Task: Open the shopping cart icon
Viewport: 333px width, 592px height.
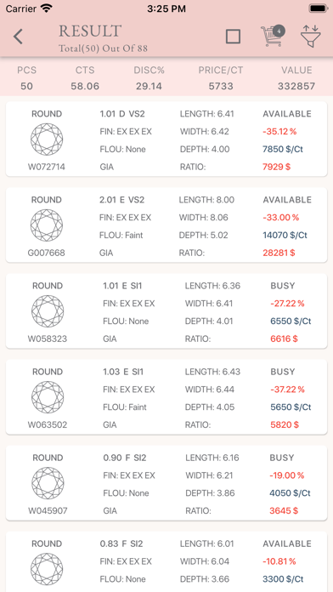Action: pyautogui.click(x=273, y=36)
